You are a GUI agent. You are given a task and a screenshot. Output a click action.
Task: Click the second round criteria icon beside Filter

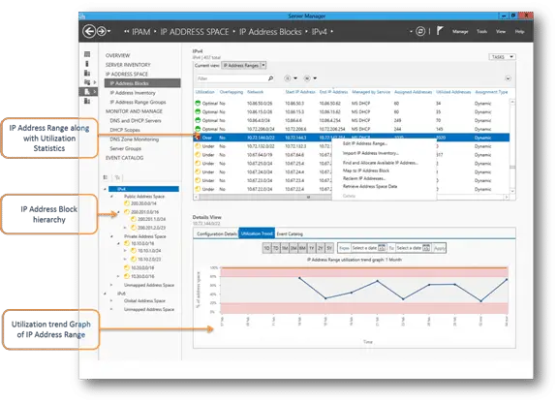[307, 78]
